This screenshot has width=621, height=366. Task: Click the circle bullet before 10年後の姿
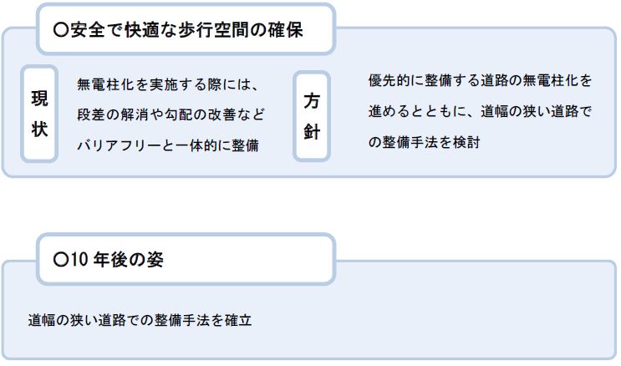point(60,259)
